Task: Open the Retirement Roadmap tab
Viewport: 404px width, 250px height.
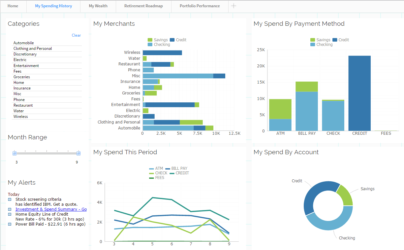Action: (143, 6)
